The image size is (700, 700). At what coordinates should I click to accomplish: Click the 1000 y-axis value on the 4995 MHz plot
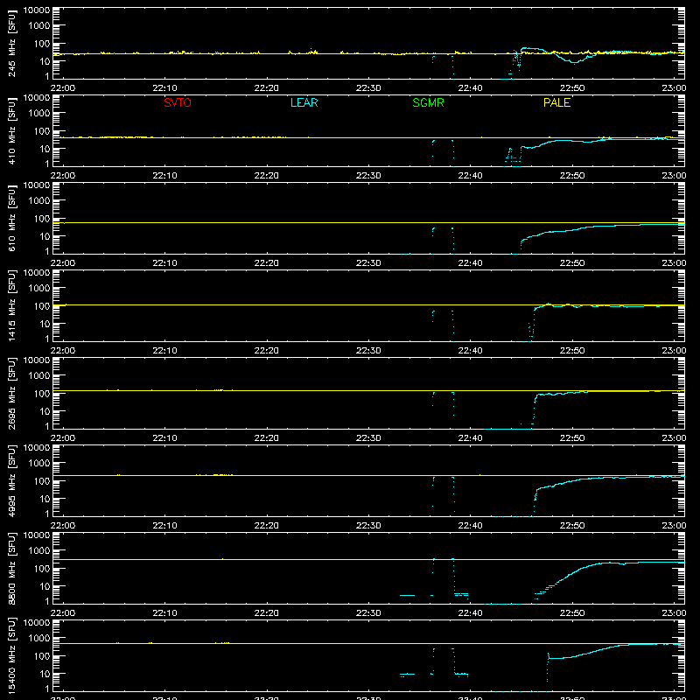pyautogui.click(x=39, y=464)
